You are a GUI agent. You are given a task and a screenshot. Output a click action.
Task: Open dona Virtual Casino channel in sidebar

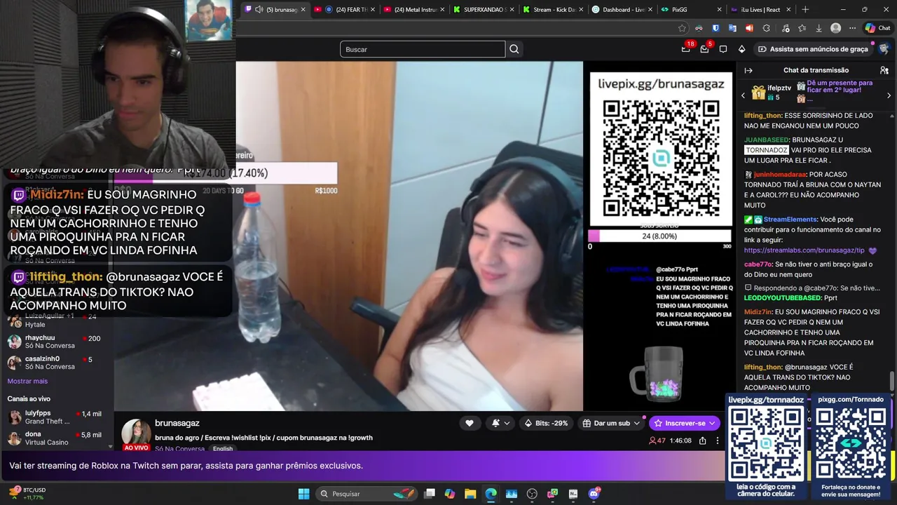57,438
